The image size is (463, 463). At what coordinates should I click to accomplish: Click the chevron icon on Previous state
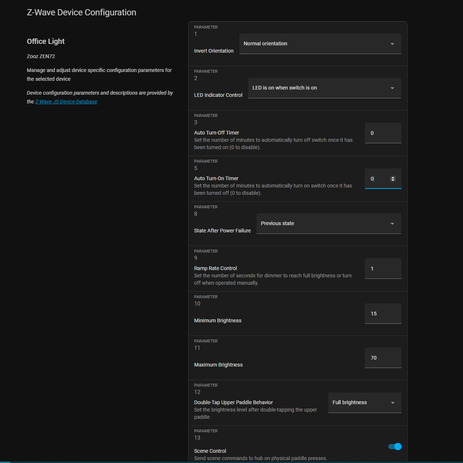392,223
